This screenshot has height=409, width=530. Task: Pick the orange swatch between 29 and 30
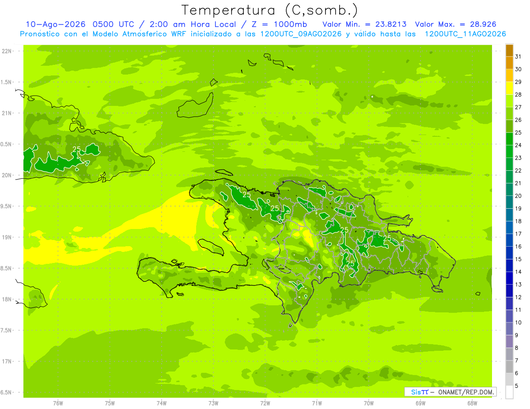click(509, 75)
